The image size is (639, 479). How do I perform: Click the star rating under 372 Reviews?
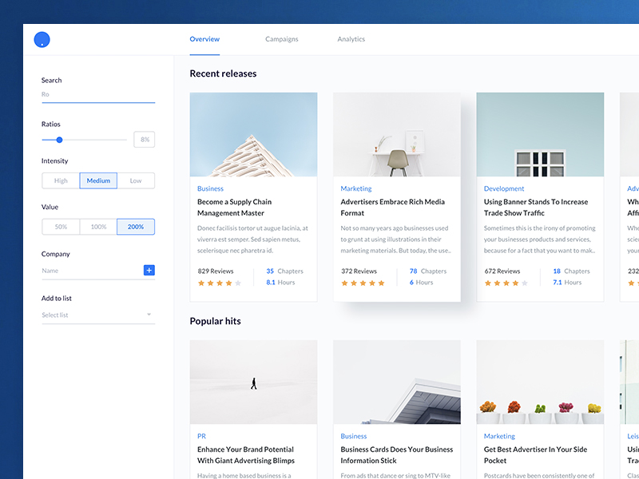(363, 283)
